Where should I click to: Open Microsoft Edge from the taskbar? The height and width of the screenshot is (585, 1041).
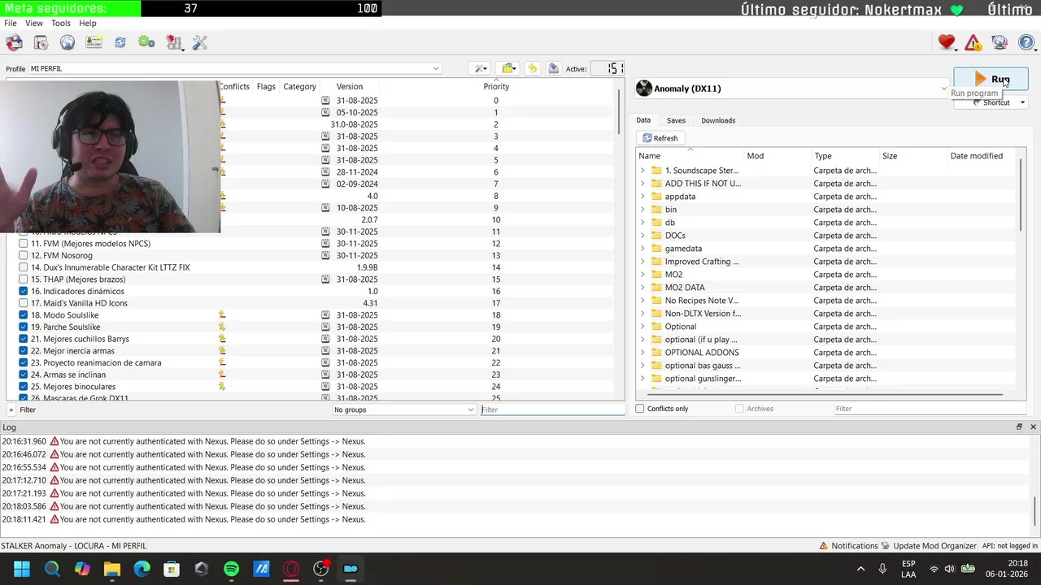[142, 569]
